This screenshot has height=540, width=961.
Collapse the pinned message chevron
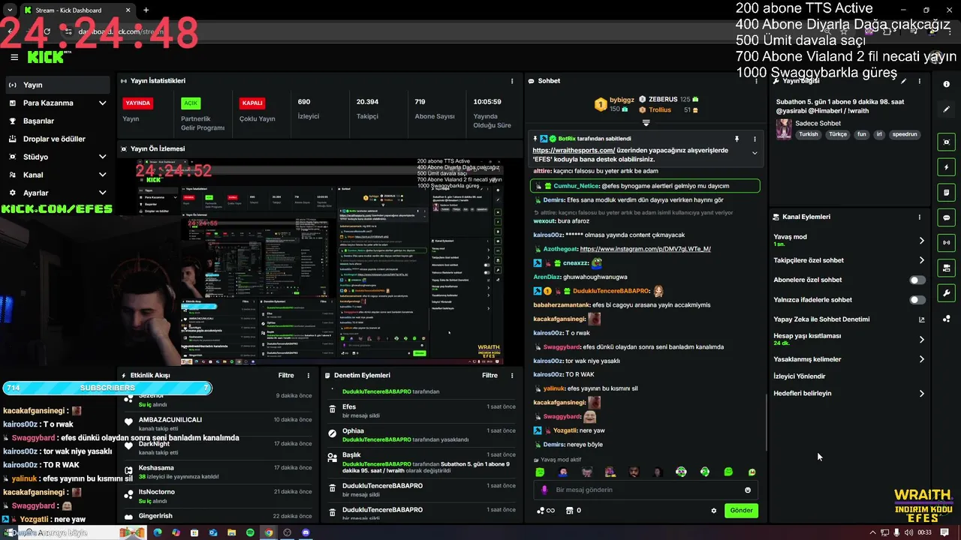coord(755,153)
